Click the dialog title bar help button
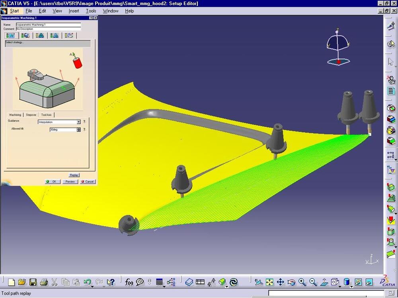398x298 pixels. [x=91, y=18]
